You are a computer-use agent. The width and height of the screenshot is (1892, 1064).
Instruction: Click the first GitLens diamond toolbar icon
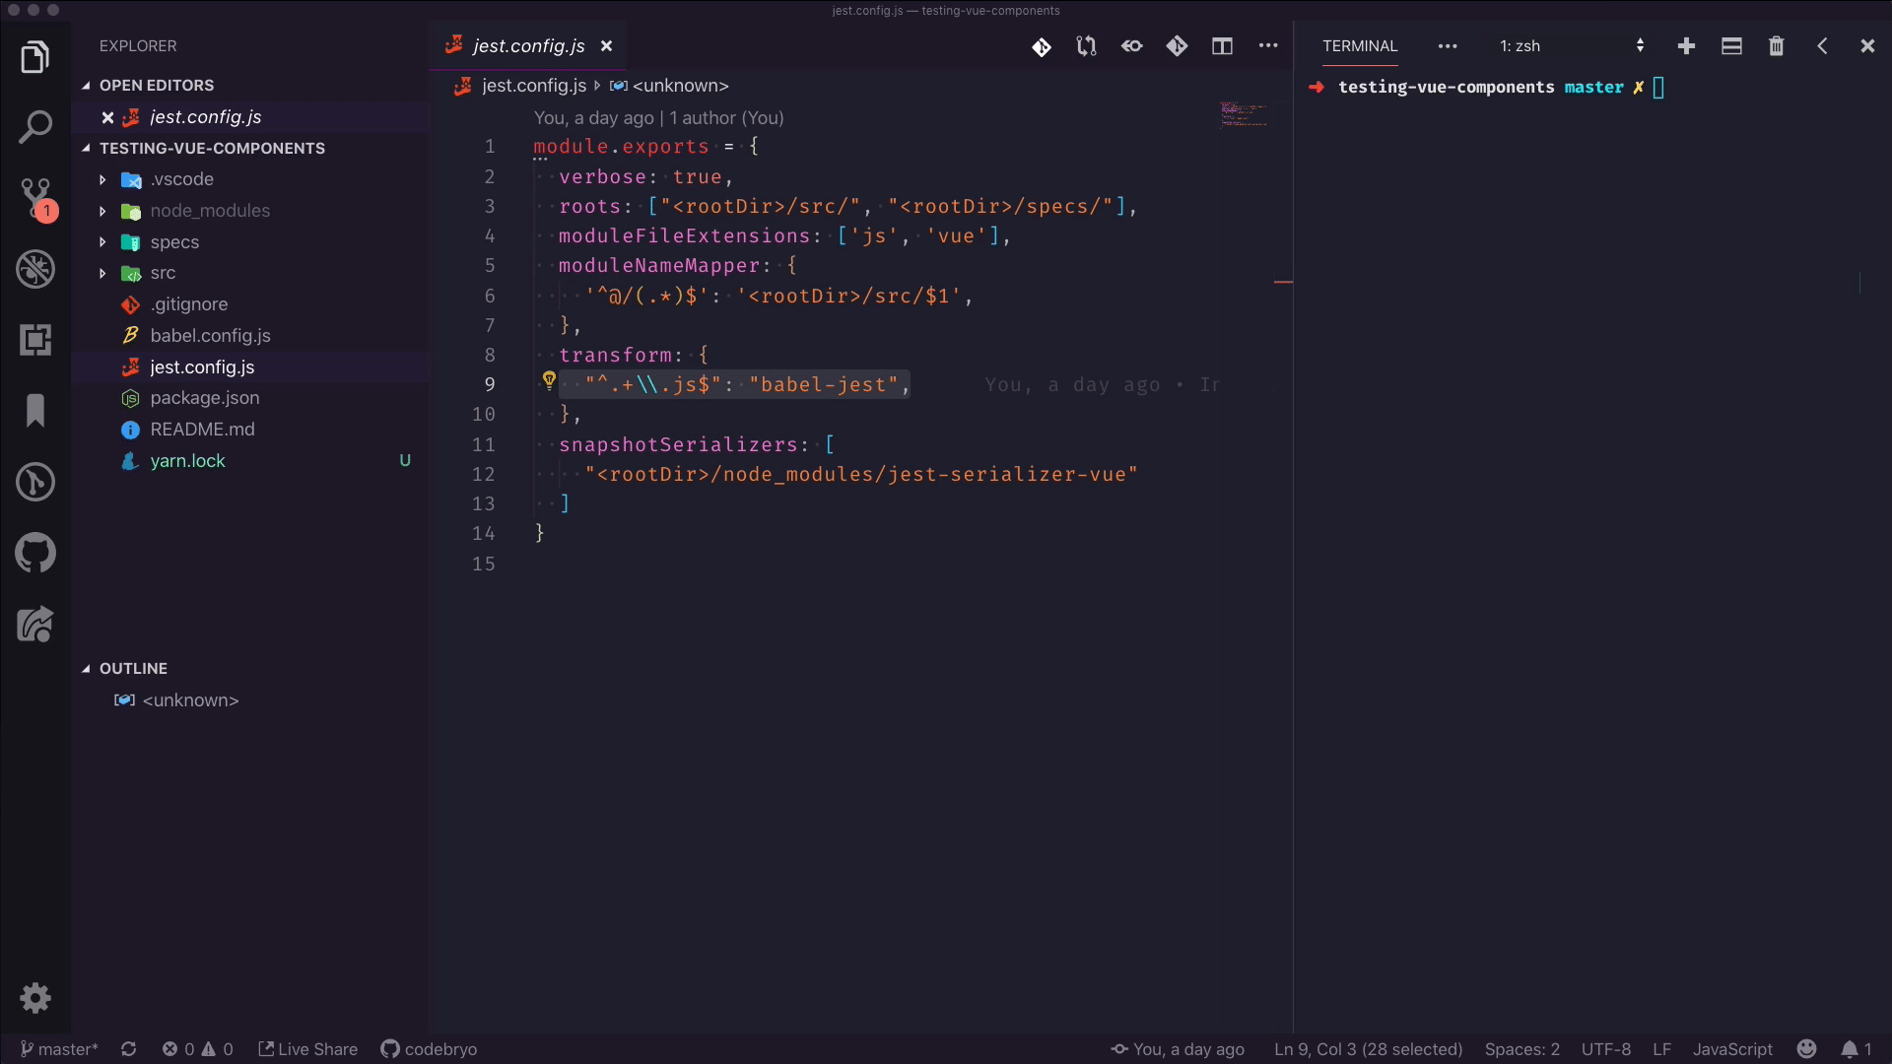(1042, 46)
